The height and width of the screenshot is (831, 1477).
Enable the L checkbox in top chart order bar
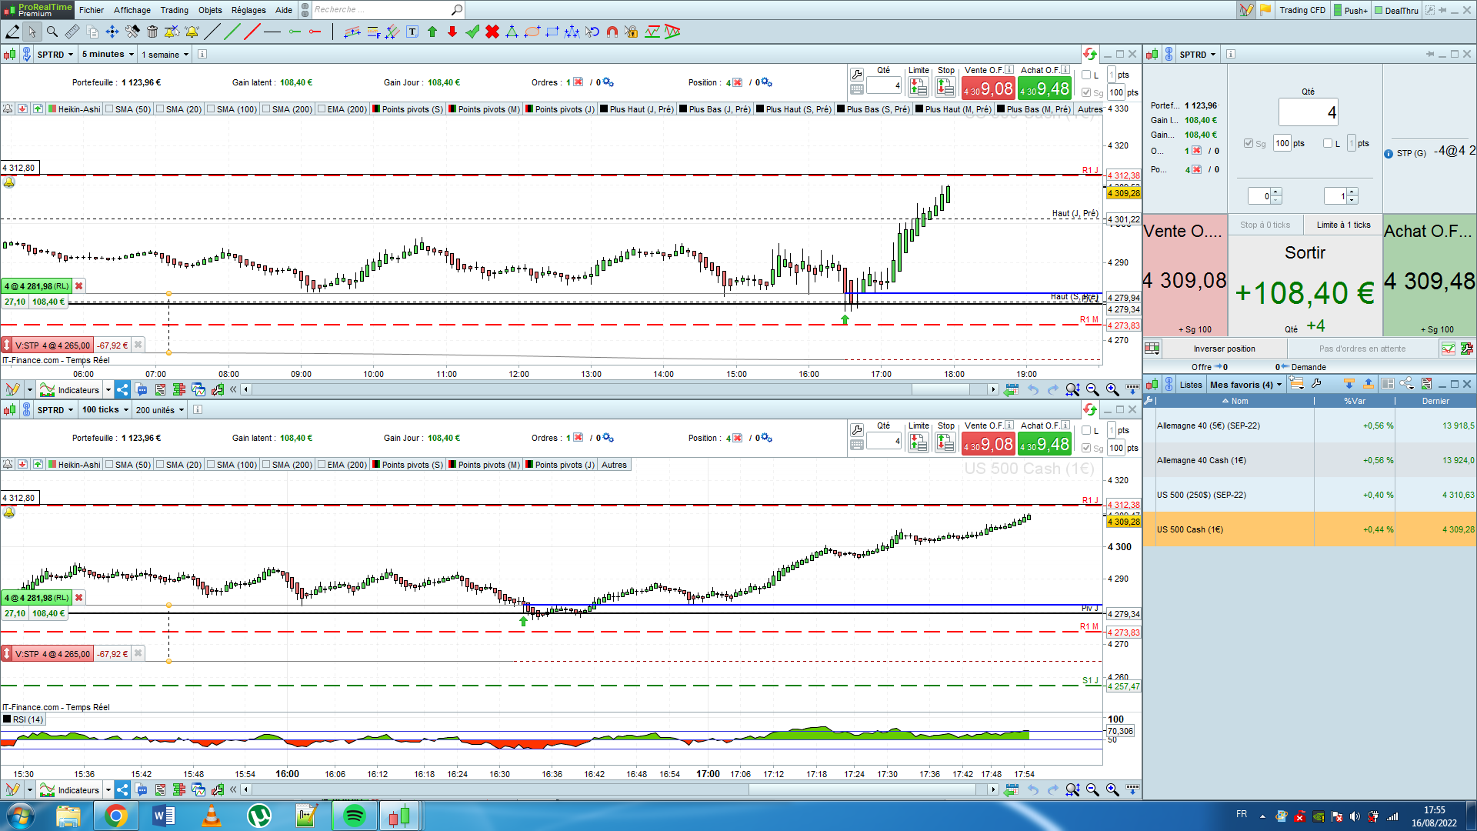[x=1086, y=75]
